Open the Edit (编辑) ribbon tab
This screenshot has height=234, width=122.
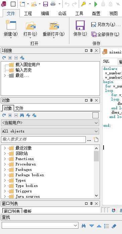click(45, 14)
